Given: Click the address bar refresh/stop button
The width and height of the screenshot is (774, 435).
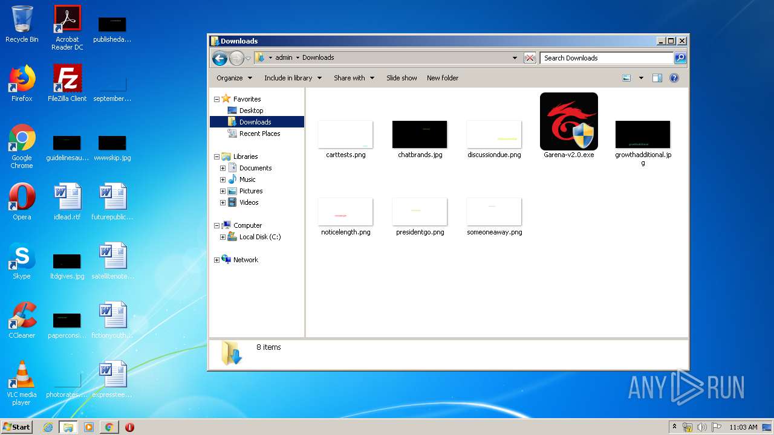Looking at the screenshot, I should pos(530,58).
